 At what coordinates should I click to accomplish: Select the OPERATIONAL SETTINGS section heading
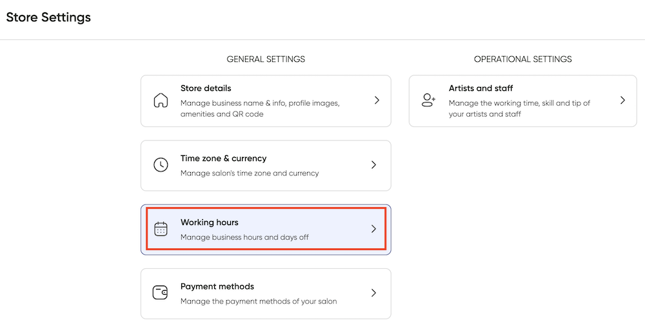coord(523,59)
